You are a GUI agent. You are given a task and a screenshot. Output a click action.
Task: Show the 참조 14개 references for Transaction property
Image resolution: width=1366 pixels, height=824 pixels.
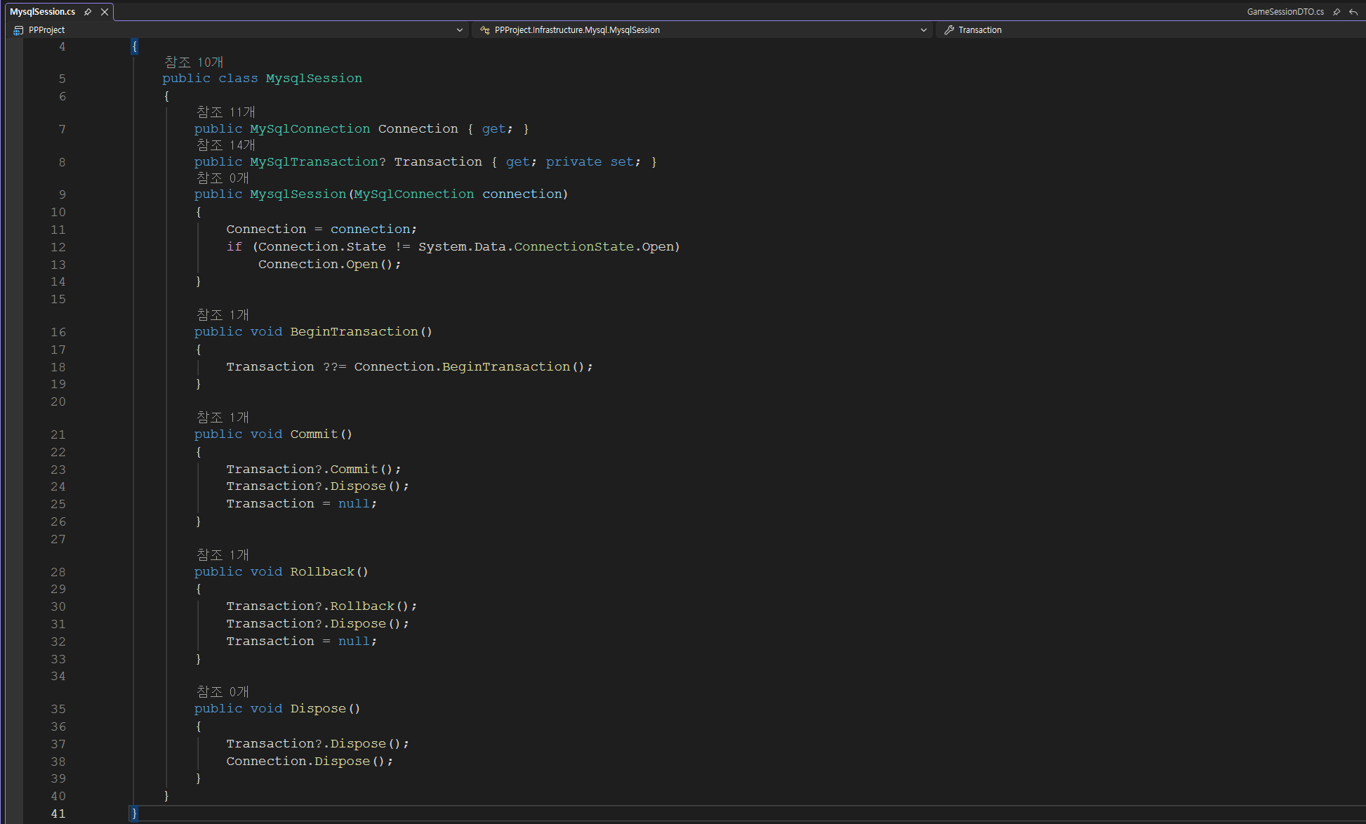[225, 145]
